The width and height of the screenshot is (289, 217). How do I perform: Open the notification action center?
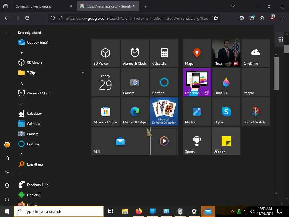280,211
